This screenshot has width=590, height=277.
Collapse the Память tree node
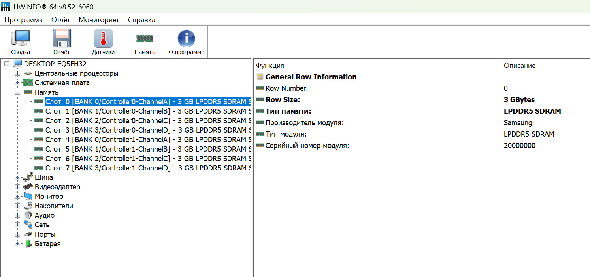(x=17, y=92)
